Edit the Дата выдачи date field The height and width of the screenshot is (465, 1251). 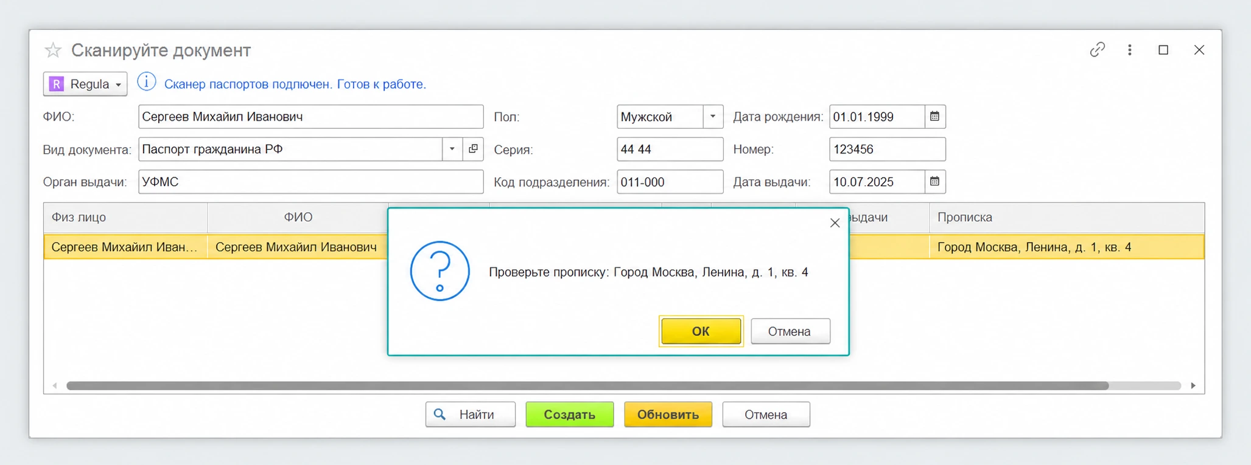877,182
